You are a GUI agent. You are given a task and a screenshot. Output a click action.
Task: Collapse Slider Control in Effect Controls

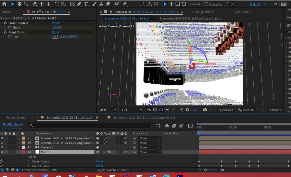coord(2,23)
